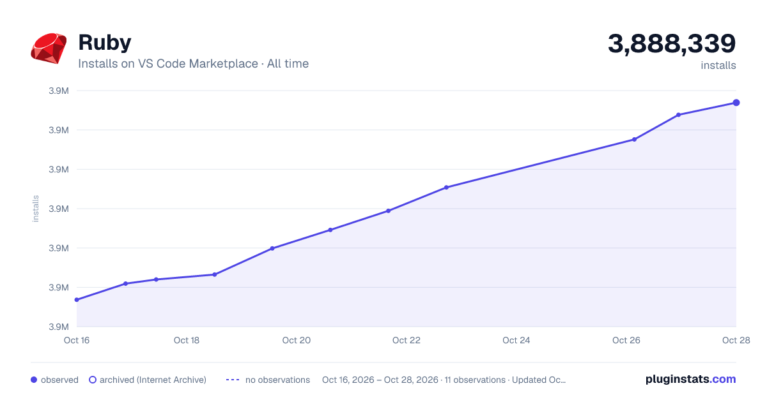This screenshot has width=767, height=402.
Task: Click the Oct 16 axis label
Action: coord(77,340)
